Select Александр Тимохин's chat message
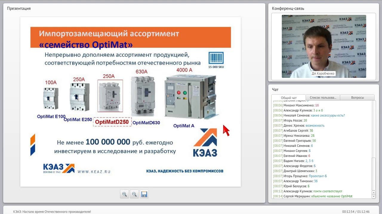382x214 pixels. point(295,181)
